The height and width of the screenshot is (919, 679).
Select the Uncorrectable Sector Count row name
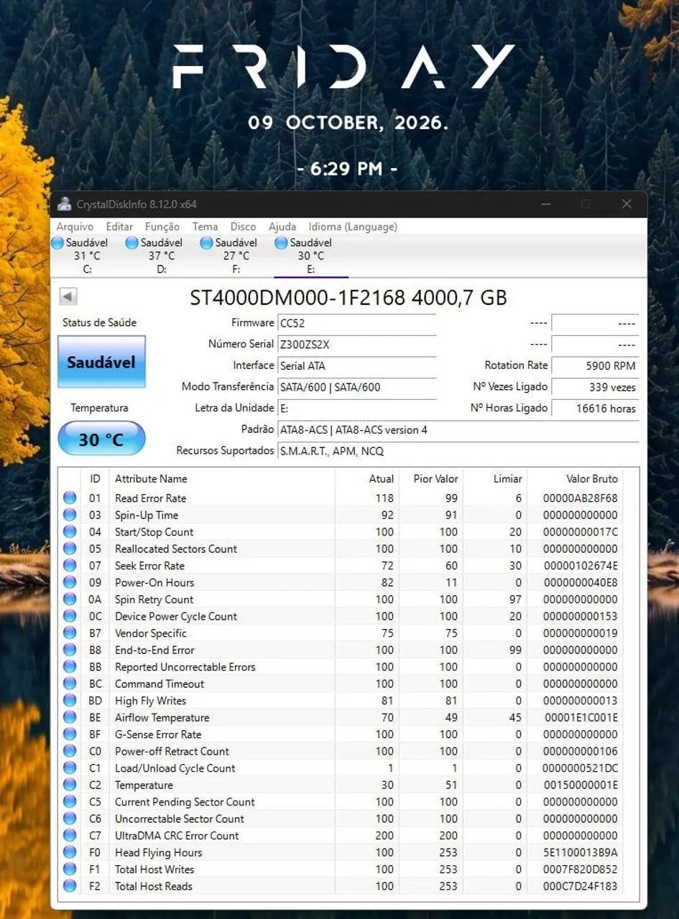coord(180,818)
